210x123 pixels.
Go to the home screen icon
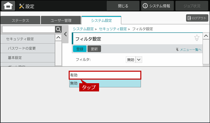coord(8,6)
